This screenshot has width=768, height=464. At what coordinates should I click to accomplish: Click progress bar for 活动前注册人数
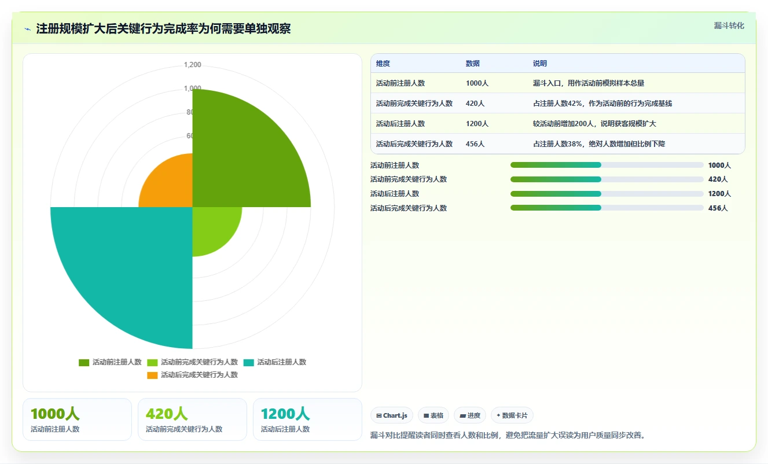pos(607,165)
